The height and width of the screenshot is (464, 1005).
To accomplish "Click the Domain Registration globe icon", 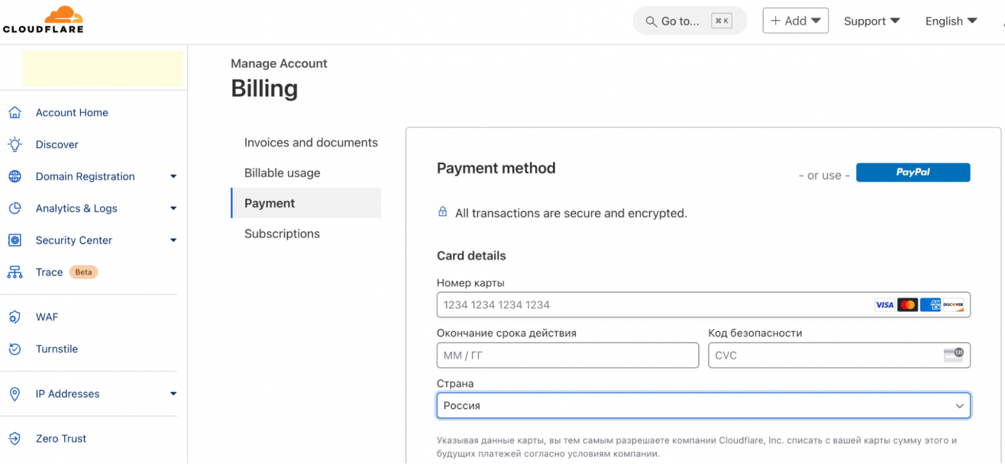I will [x=15, y=176].
